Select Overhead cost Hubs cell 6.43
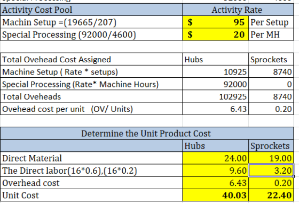The width and height of the screenshot is (299, 203). pos(216,183)
